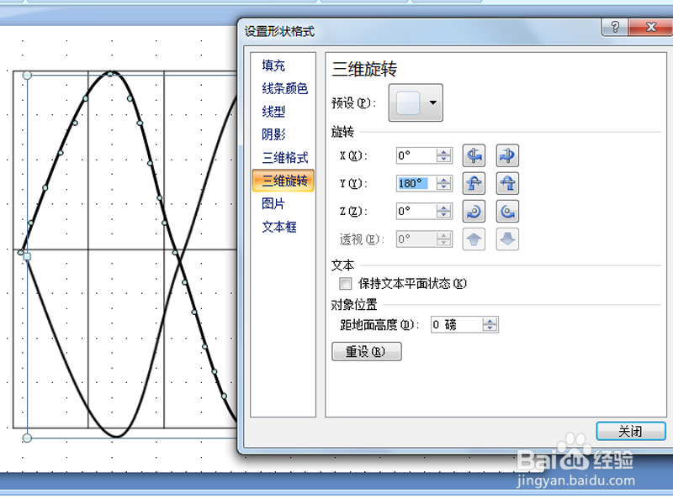Enable 保持文本平面状态 checkbox
Viewport: 673px width, 504px height.
tap(345, 283)
